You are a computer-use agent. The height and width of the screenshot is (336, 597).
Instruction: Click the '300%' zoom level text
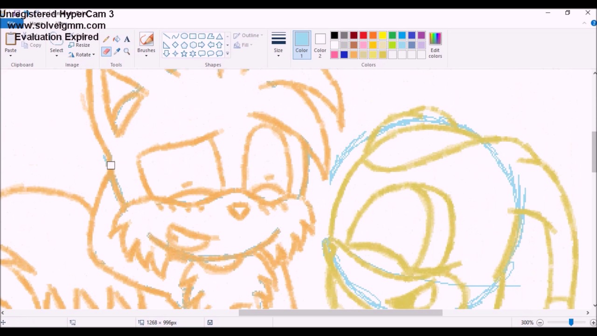pyautogui.click(x=527, y=322)
